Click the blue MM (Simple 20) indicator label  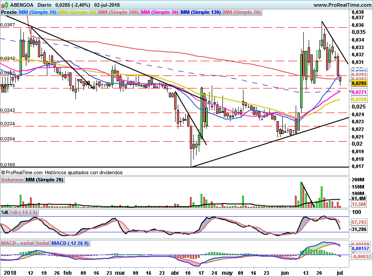point(38,12)
